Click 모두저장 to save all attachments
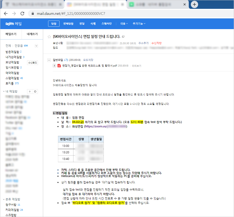 [88, 60]
